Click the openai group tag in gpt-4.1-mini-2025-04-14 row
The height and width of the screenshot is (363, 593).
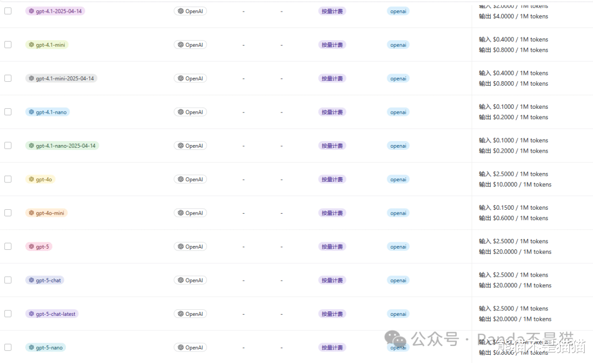(398, 79)
